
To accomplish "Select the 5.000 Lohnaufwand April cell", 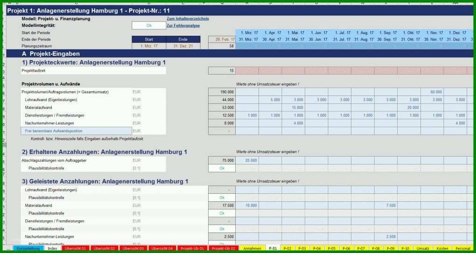I will point(270,100).
